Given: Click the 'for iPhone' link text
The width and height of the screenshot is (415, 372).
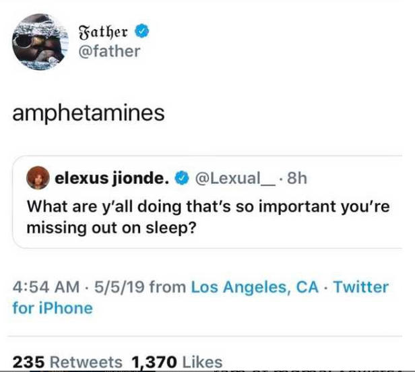Looking at the screenshot, I should tap(53, 309).
